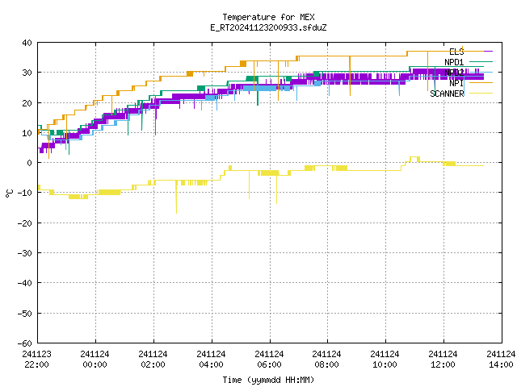
Task: Click the x-axis tick label 241124 14:00
Action: pyautogui.click(x=501, y=360)
